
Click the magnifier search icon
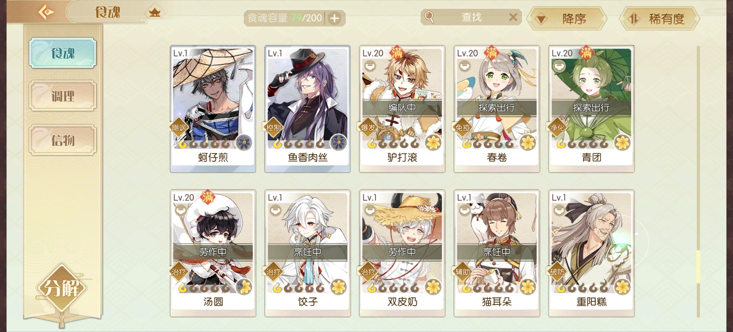pos(429,17)
